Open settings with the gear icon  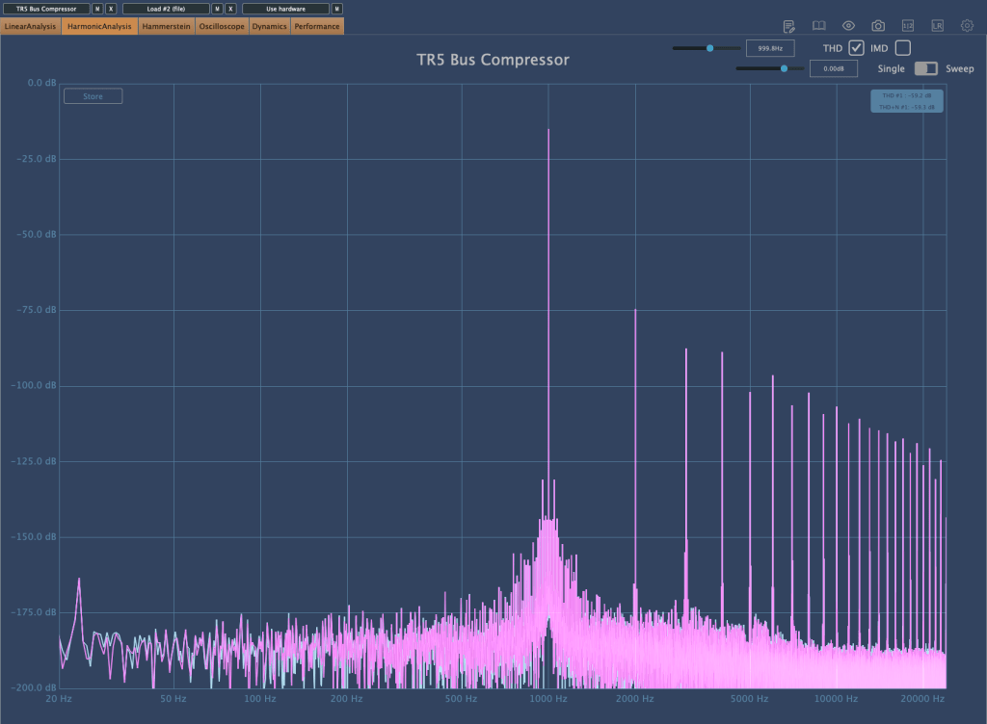click(x=967, y=26)
